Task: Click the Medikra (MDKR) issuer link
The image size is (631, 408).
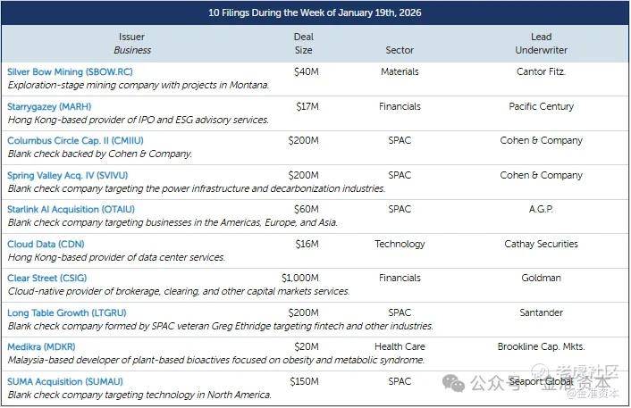Action: (41, 346)
